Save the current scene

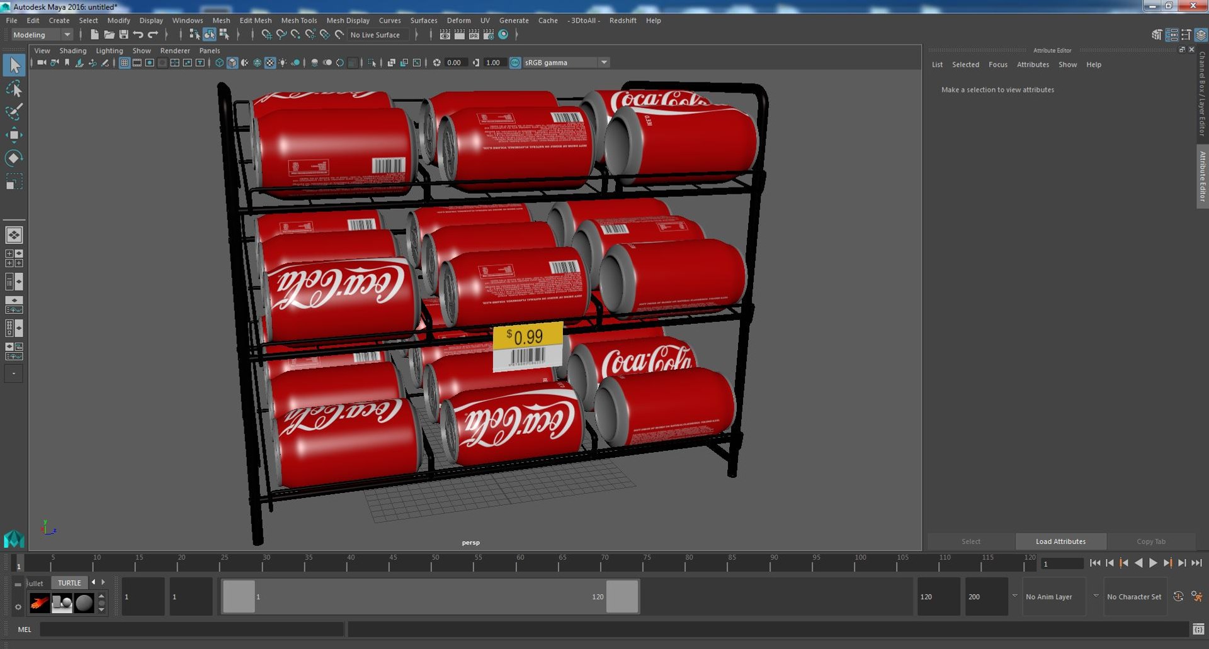(x=123, y=35)
